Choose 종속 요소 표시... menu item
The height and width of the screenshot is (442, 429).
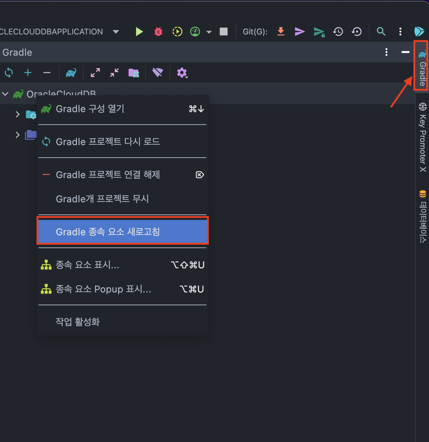[123, 265]
